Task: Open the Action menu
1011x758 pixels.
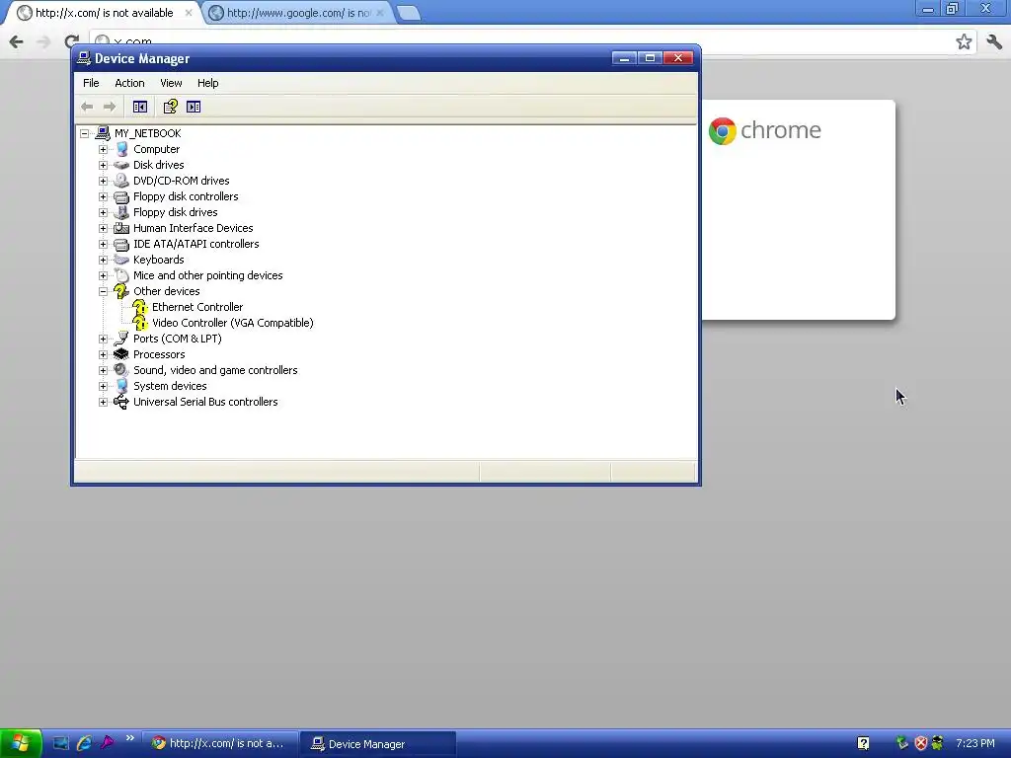Action: point(129,83)
